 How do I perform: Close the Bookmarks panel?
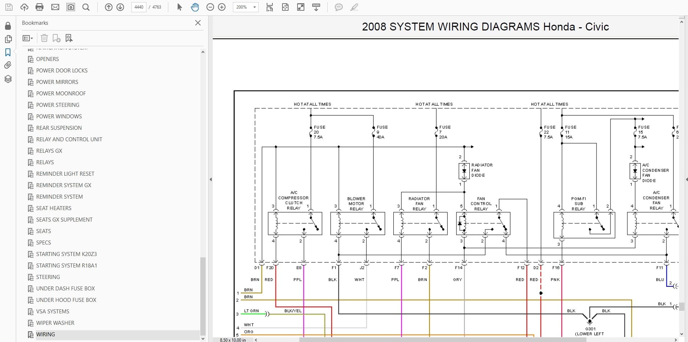[198, 23]
